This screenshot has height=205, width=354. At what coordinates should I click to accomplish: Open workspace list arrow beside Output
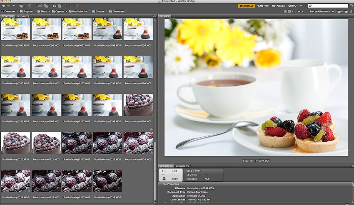301,6
